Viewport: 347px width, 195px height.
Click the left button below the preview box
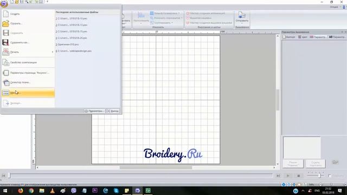293,164
